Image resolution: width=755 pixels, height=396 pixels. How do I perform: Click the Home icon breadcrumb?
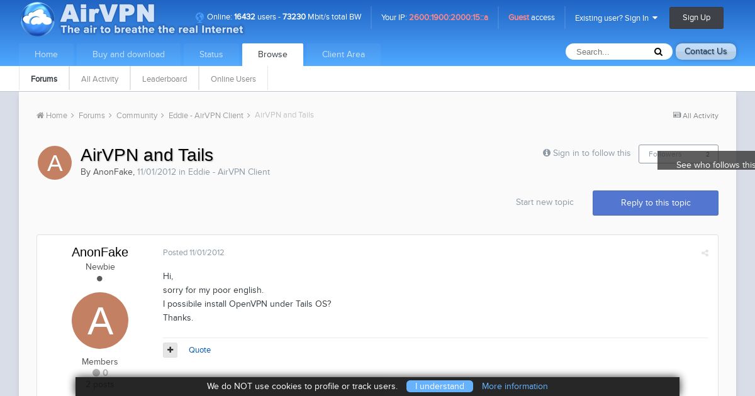(52, 116)
